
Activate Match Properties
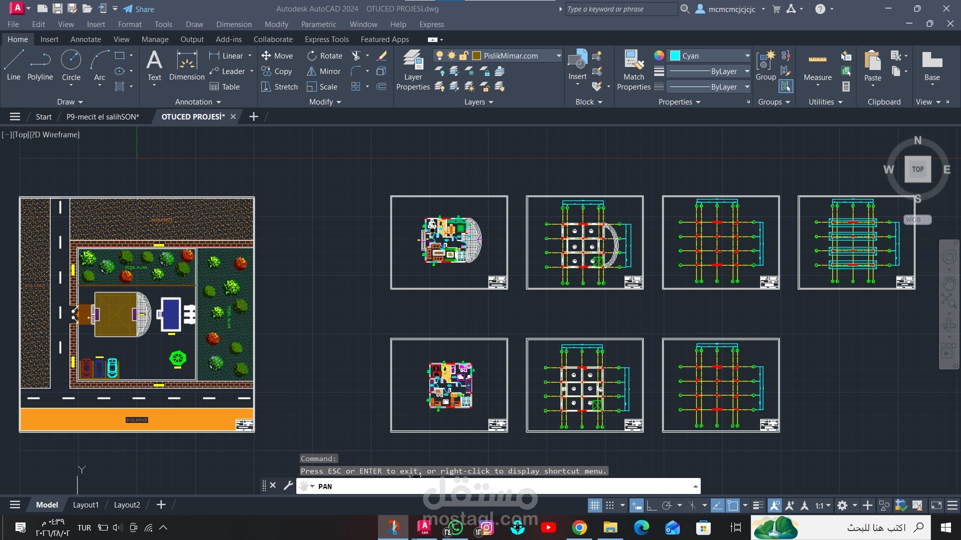coord(634,70)
